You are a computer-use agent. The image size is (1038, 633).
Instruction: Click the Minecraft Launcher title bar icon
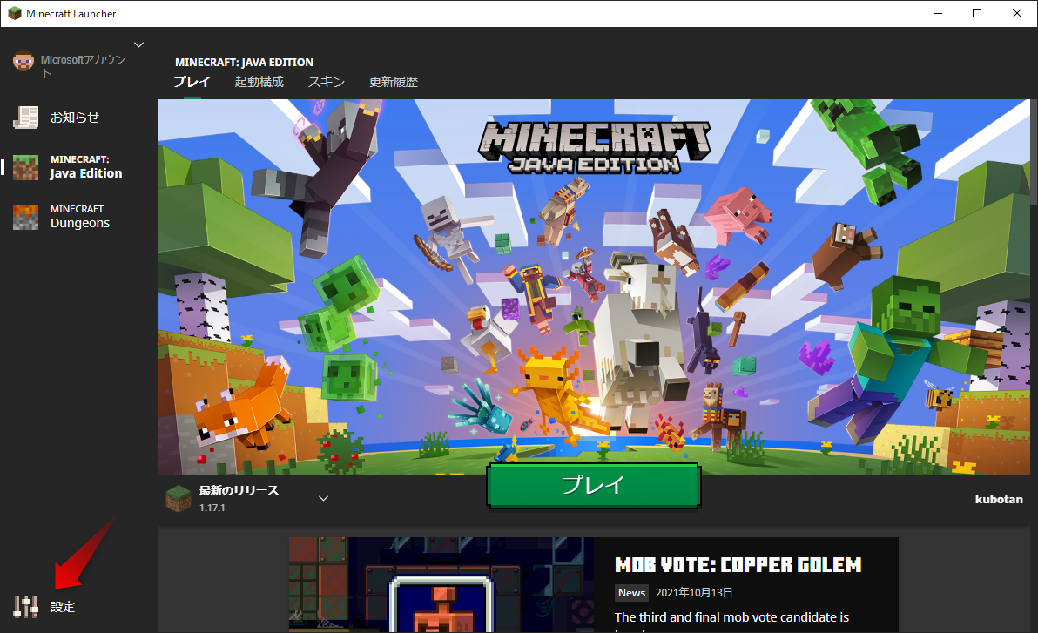click(15, 14)
